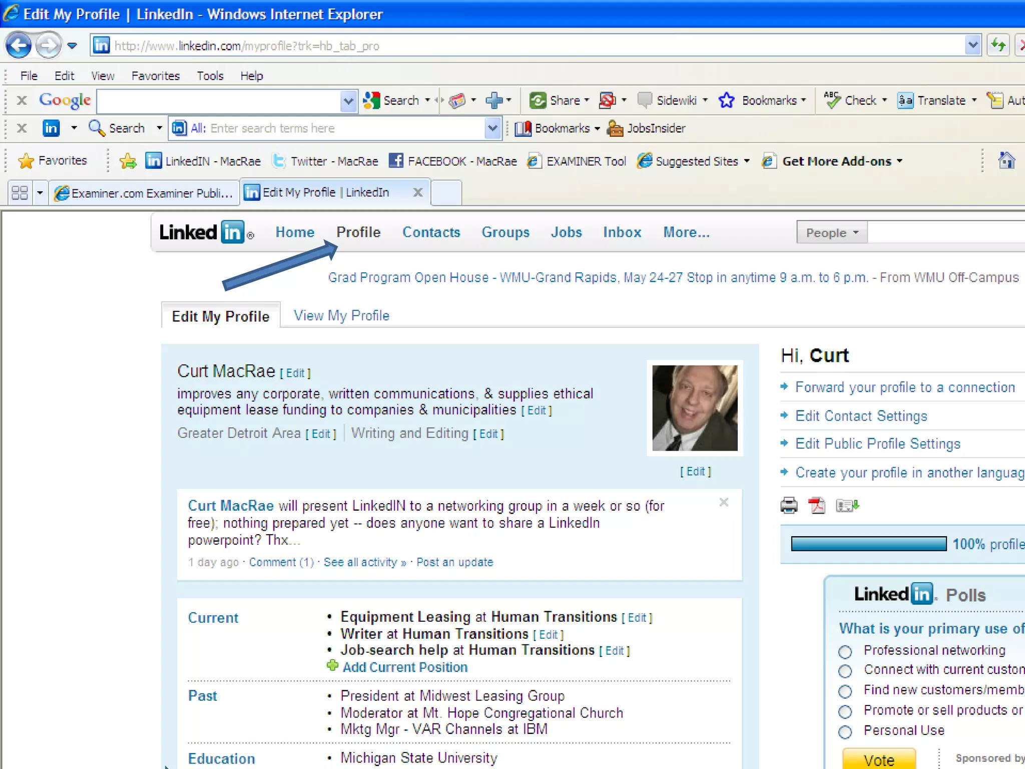Open Quick Tabs grid icon
Screen dimensions: 1025x769
click(20, 193)
